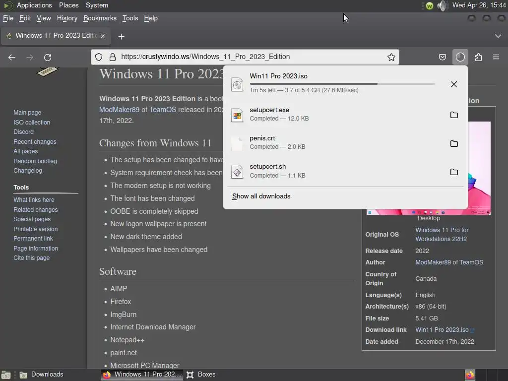
Task: Reload the current page
Action: pos(48,58)
